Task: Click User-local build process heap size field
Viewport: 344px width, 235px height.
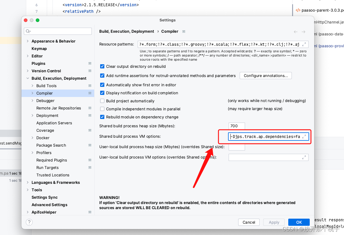Action: (237, 147)
